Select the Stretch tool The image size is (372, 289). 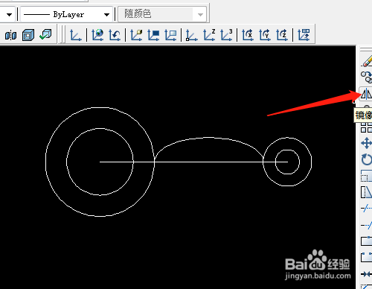coord(367,192)
